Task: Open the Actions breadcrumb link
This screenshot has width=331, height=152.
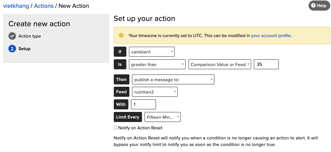Action: tap(44, 6)
